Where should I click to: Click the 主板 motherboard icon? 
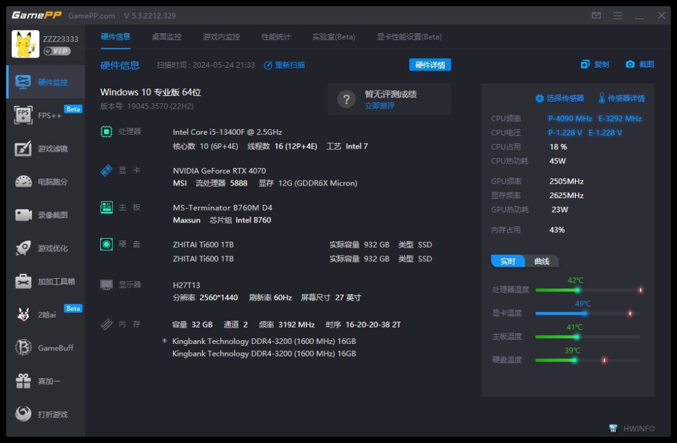pyautogui.click(x=106, y=207)
